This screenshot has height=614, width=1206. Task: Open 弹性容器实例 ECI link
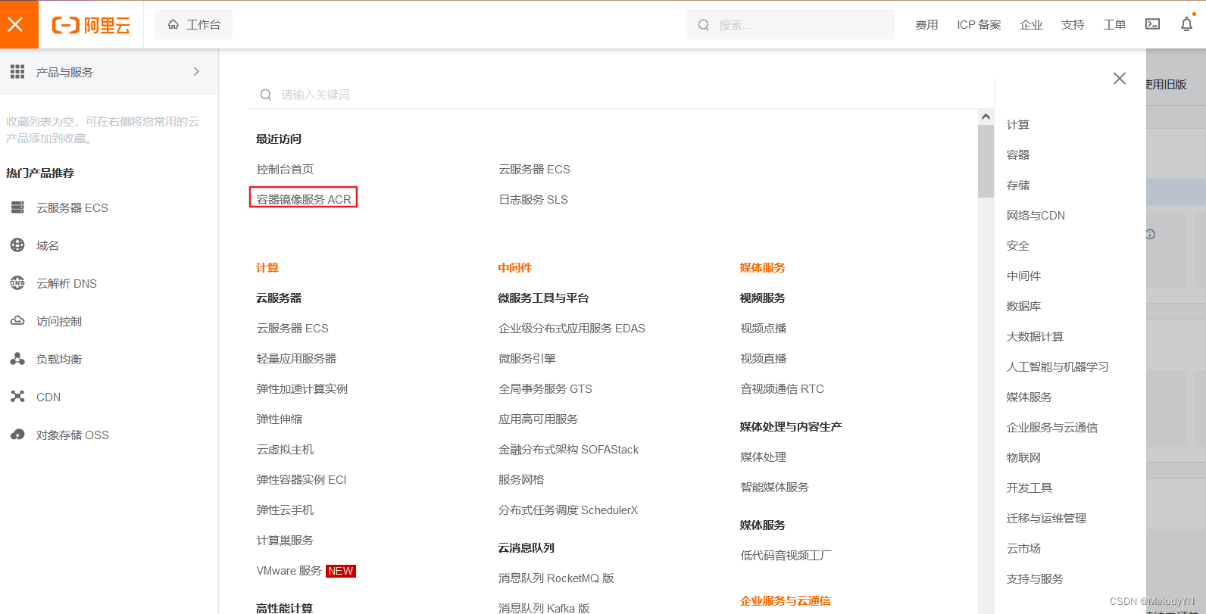[x=301, y=479]
